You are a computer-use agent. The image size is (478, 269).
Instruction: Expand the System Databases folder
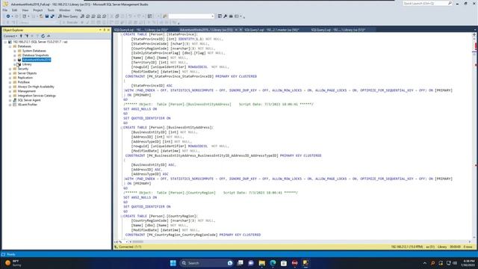(x=15, y=51)
